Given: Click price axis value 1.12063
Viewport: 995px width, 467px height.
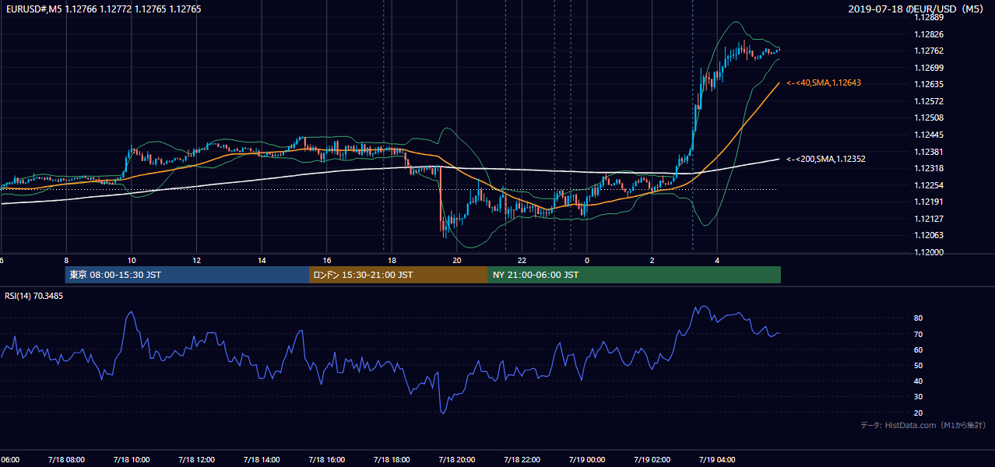Looking at the screenshot, I should (929, 235).
